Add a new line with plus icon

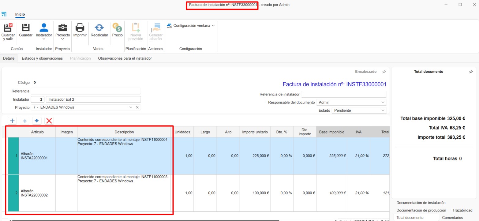(12, 121)
